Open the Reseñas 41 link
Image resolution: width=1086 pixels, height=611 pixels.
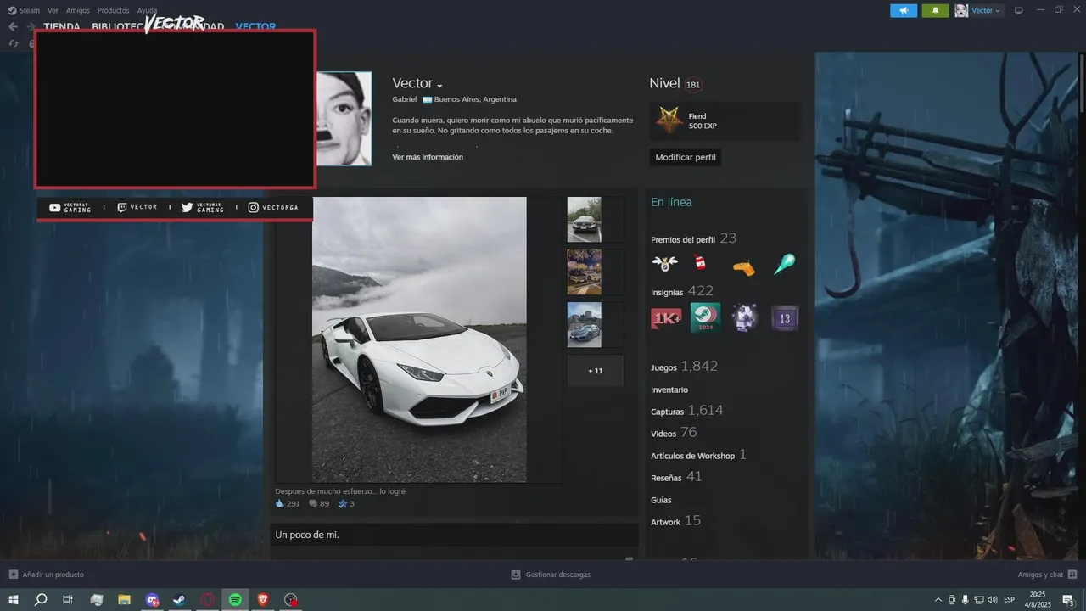tap(676, 477)
